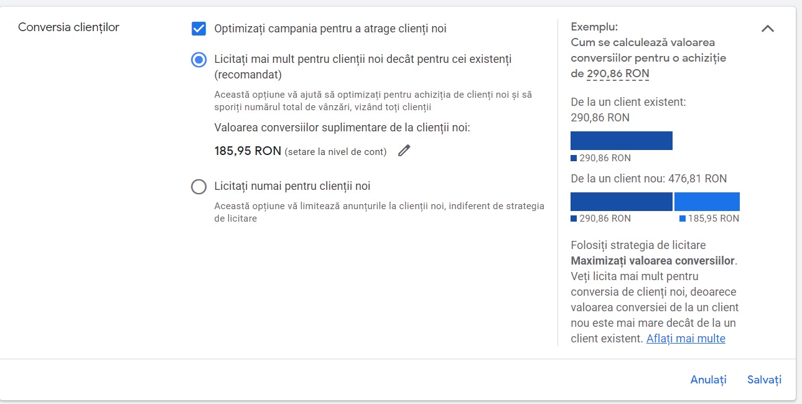This screenshot has width=802, height=404.
Task: Uncheck Optimizați campania pentru a atrage clienți noi
Action: [198, 29]
